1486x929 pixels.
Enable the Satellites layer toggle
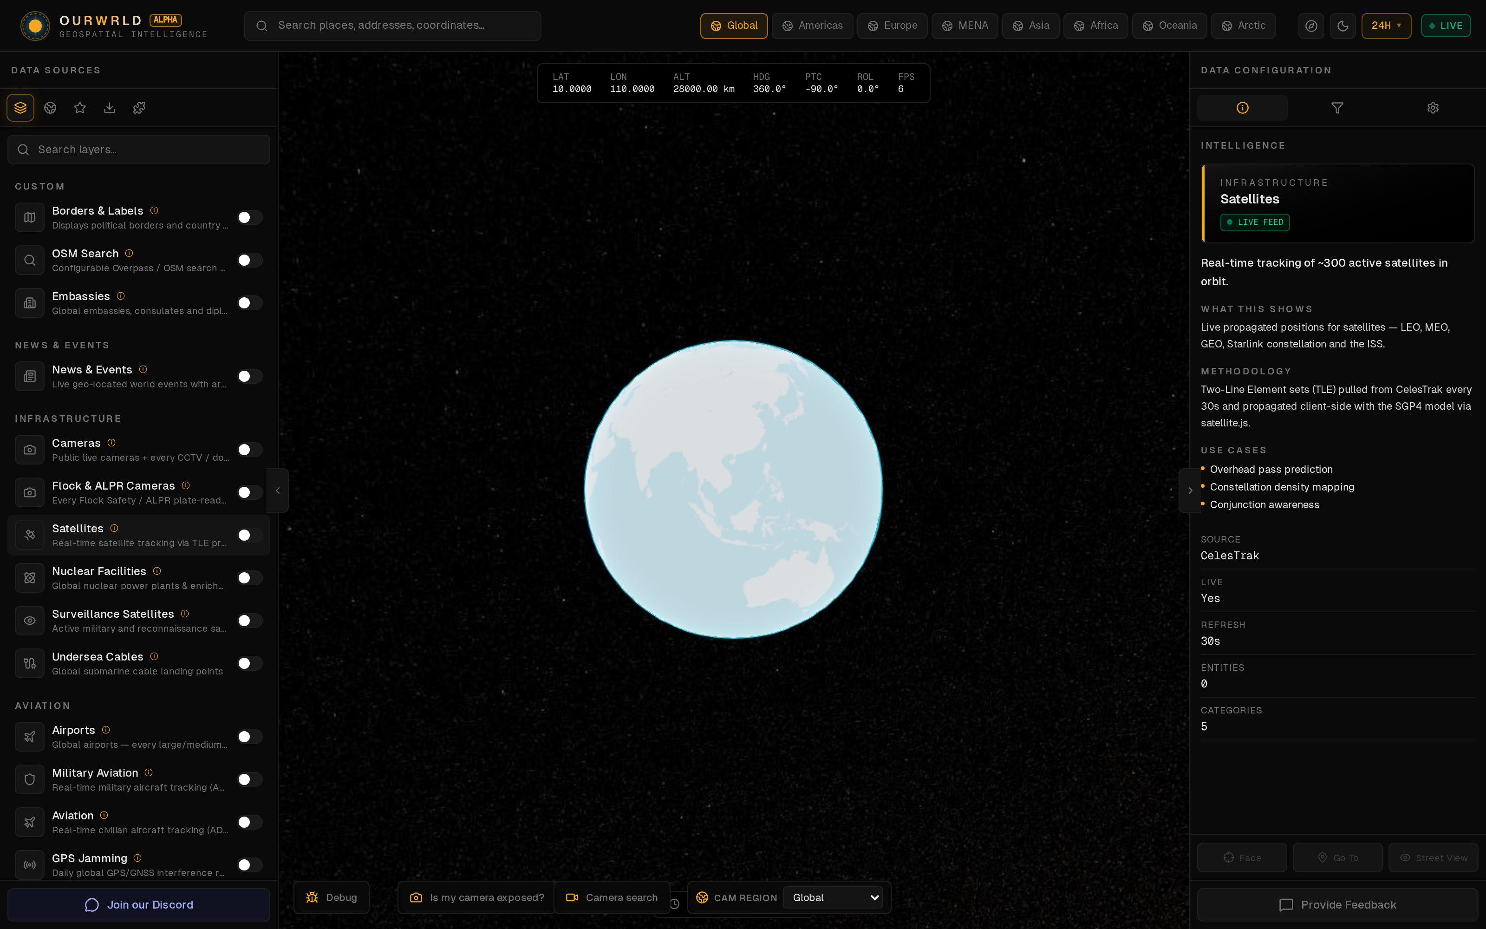250,535
